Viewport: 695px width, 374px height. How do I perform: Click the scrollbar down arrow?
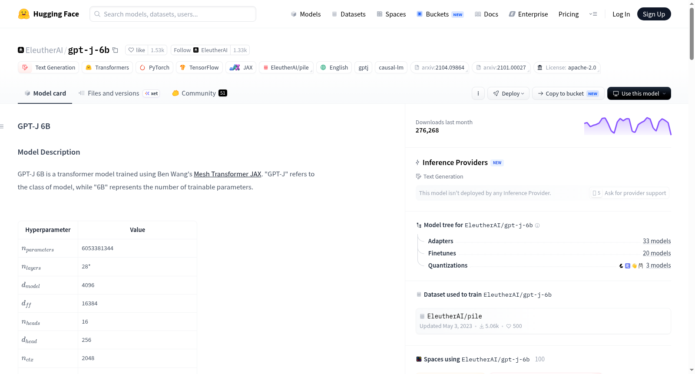tap(692, 370)
